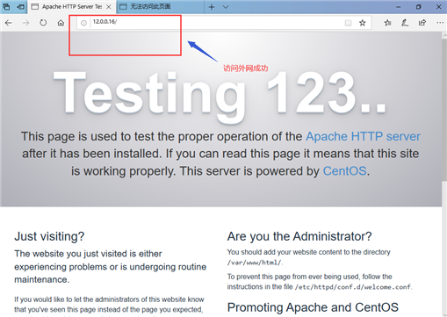
Task: Click the forward navigation arrow
Action: pyautogui.click(x=25, y=23)
